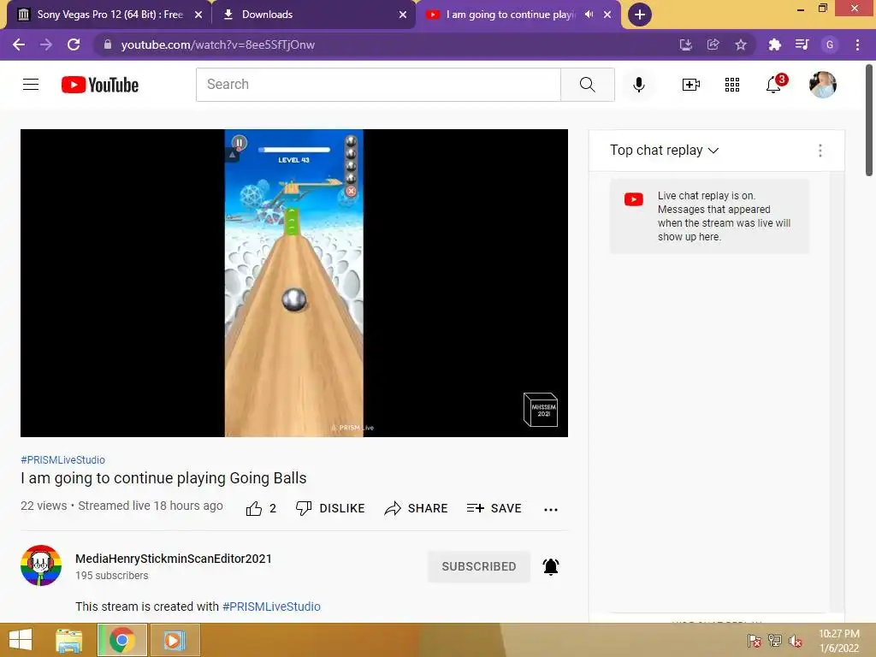
Task: Open the account avatar menu
Action: [822, 85]
